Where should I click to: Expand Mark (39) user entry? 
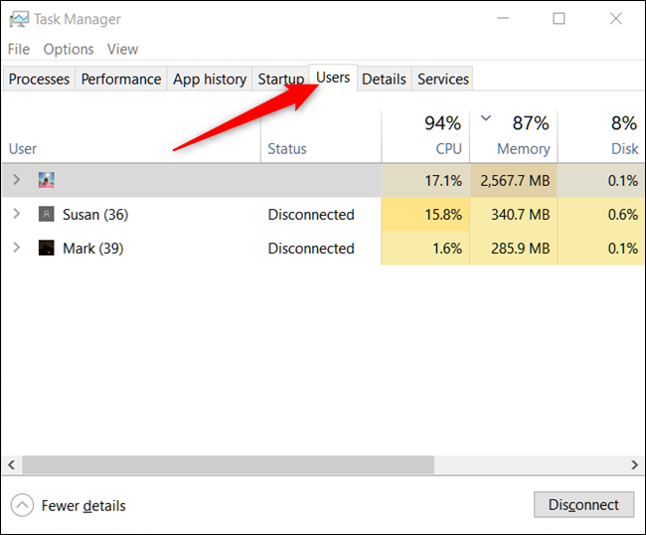(17, 248)
